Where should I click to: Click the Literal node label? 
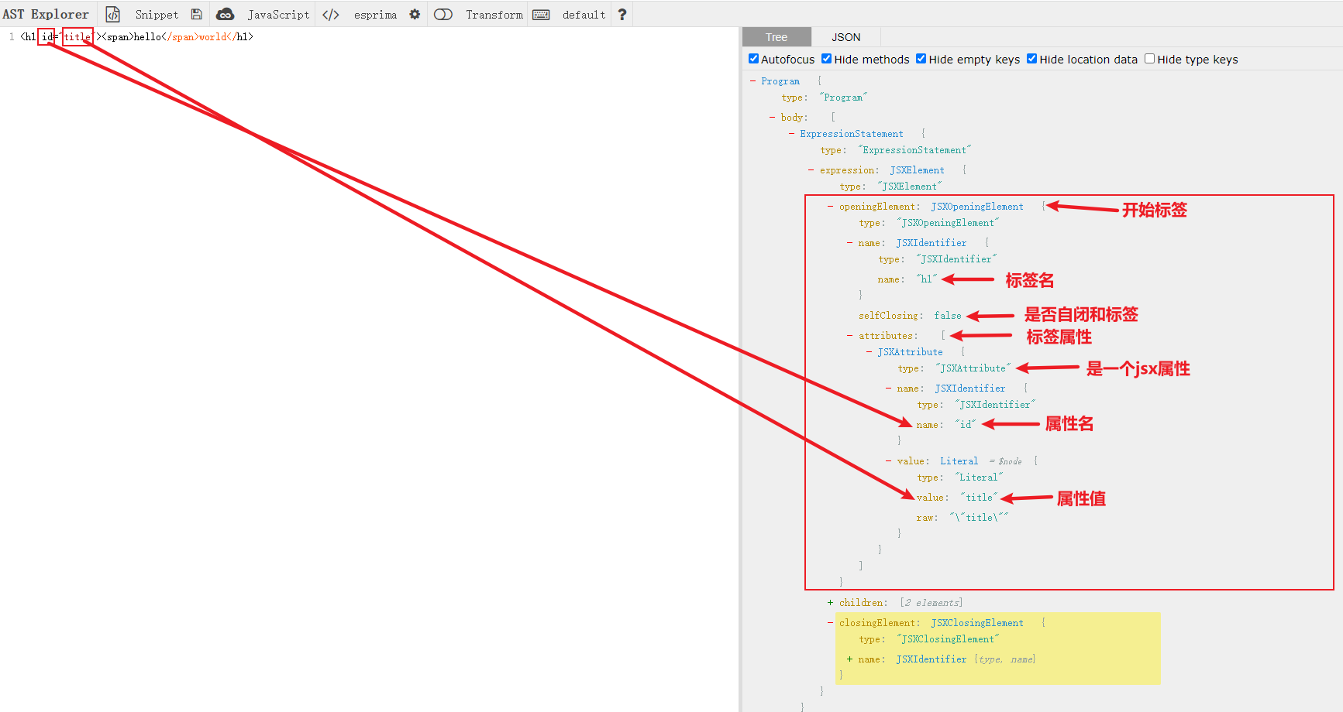(x=959, y=461)
